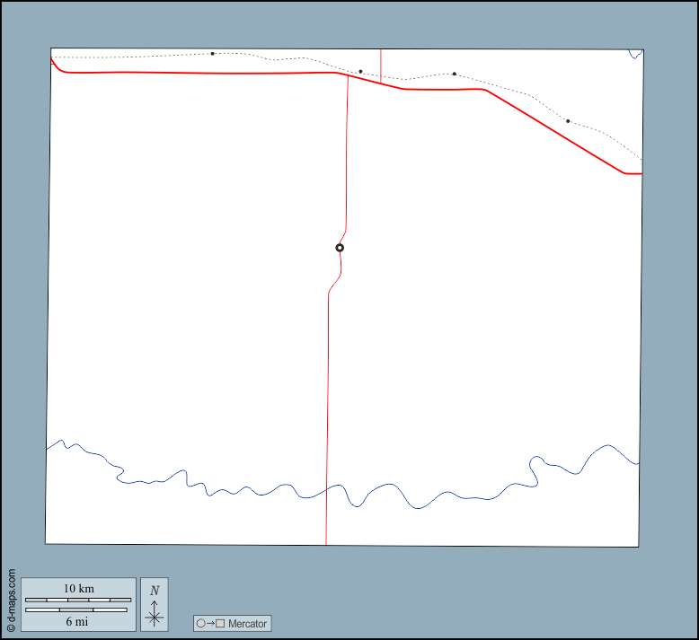
Task: Click the small blue lake at top-right corner
Action: tap(635, 53)
